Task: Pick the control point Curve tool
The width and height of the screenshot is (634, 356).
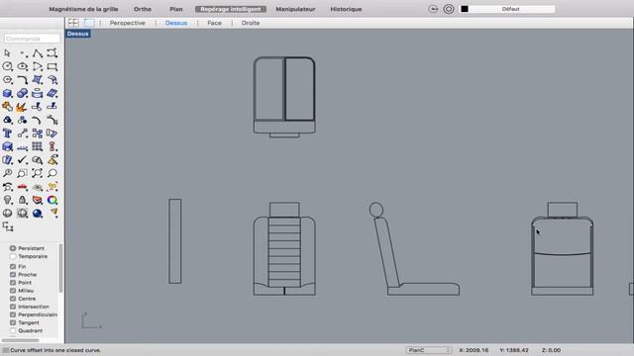Action: point(53,53)
